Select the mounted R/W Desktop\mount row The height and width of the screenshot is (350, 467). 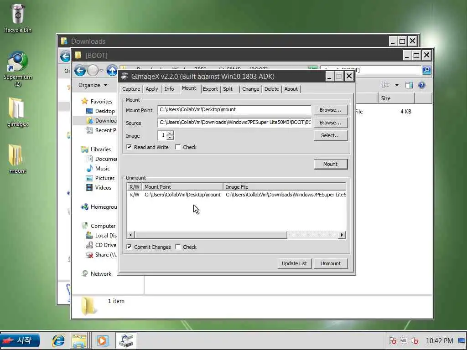click(237, 195)
